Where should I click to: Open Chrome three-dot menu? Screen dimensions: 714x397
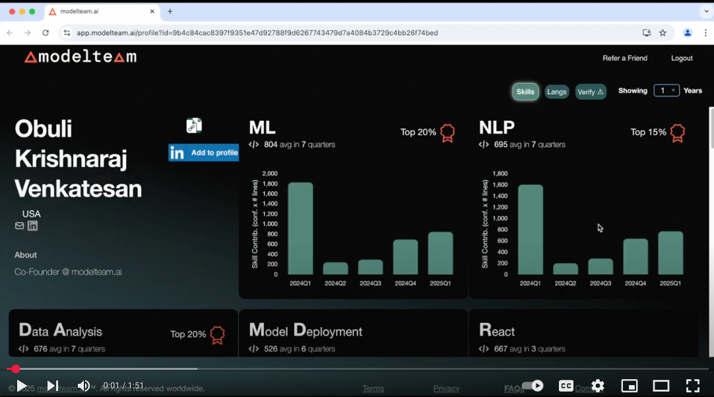pyautogui.click(x=705, y=33)
